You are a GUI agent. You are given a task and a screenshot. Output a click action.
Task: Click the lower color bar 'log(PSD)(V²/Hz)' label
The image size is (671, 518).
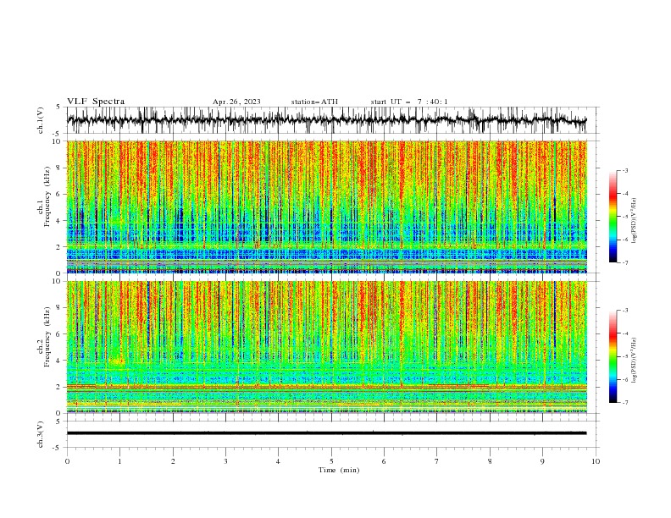click(x=635, y=361)
